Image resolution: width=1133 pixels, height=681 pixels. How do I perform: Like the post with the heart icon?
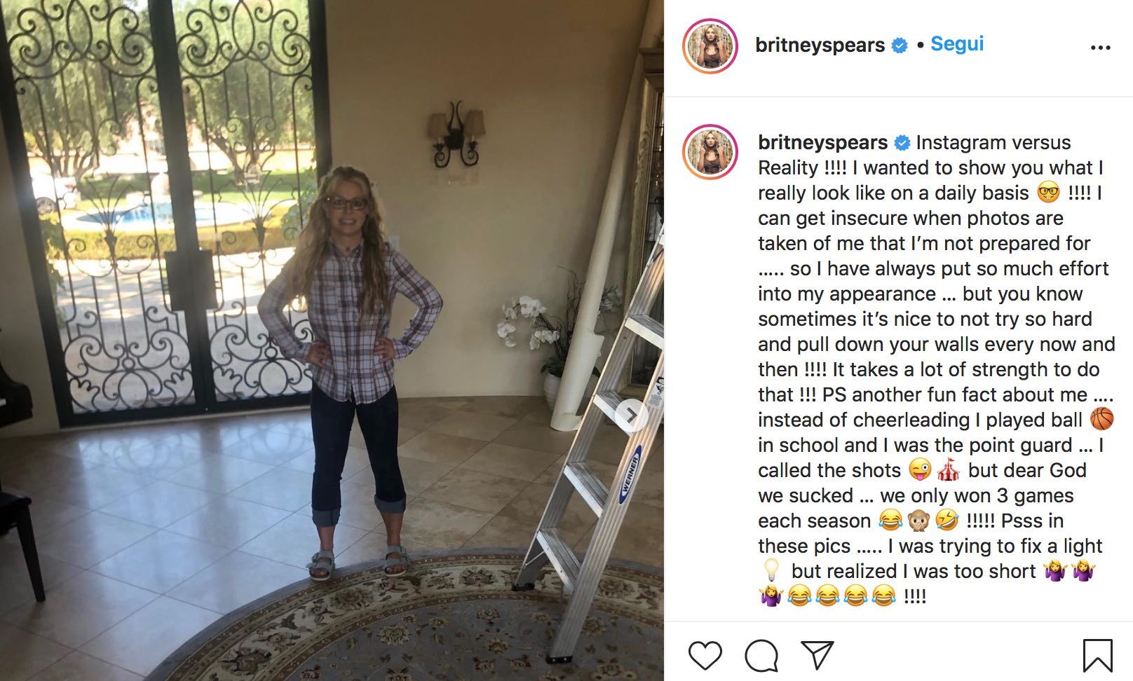(x=705, y=656)
